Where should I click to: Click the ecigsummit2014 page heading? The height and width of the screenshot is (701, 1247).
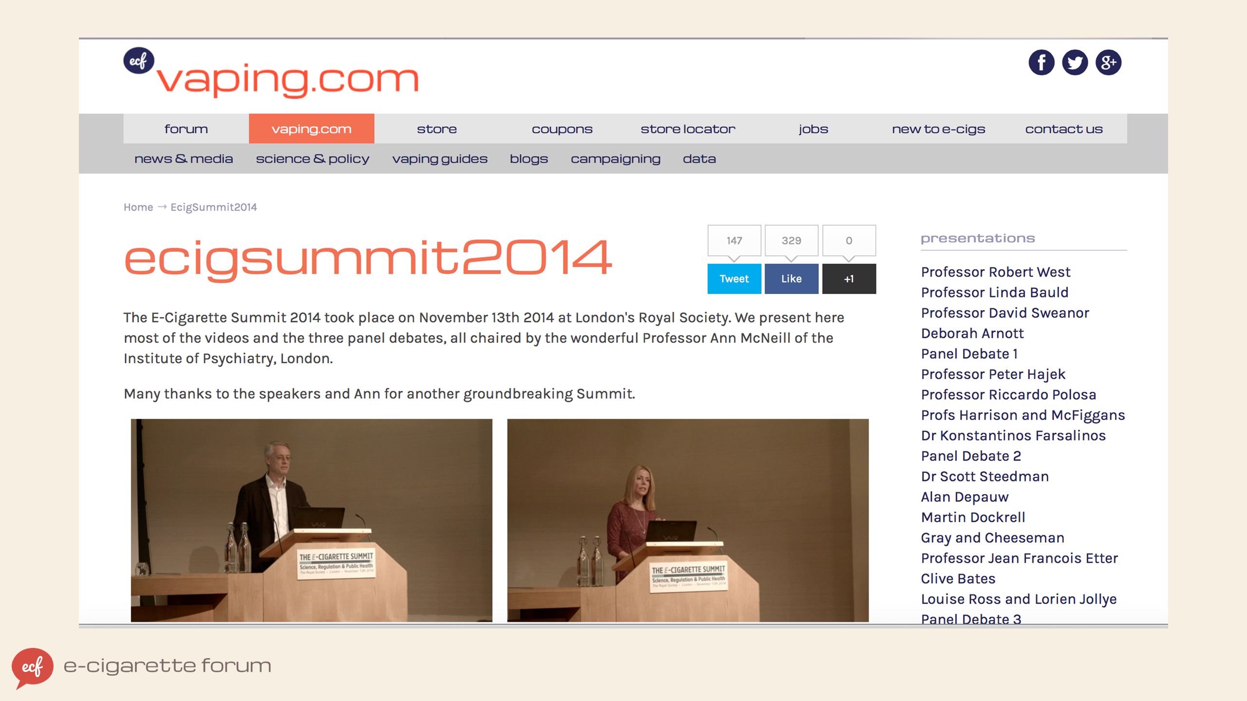coord(368,260)
